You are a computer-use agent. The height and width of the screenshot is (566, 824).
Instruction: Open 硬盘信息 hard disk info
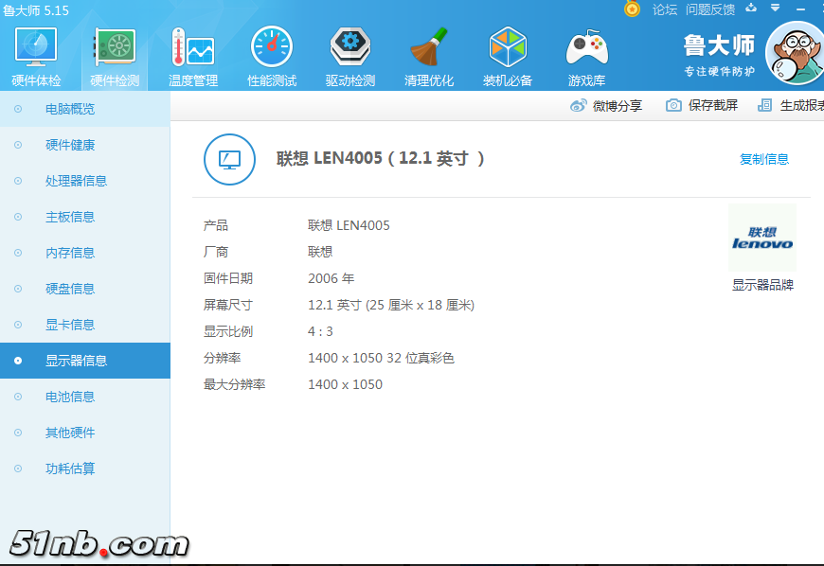point(85,289)
